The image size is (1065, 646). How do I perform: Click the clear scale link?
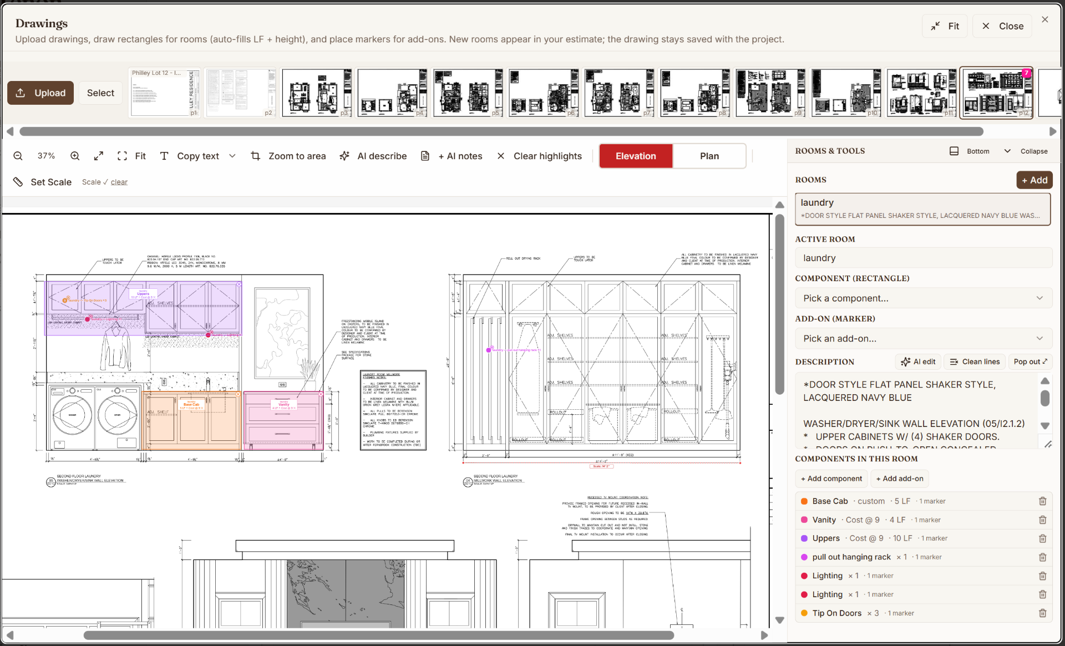(x=119, y=182)
